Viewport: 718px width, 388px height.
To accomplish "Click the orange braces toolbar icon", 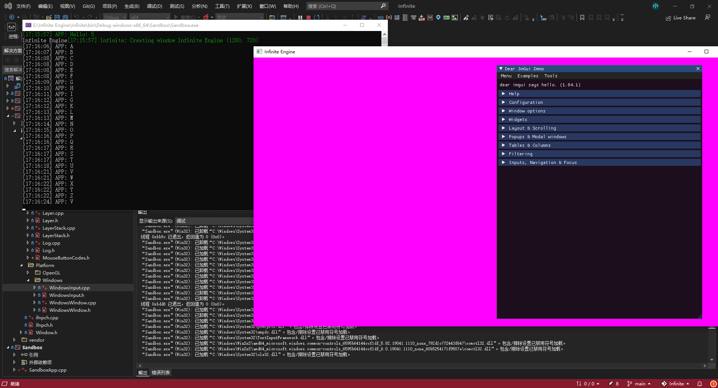I will point(389,18).
